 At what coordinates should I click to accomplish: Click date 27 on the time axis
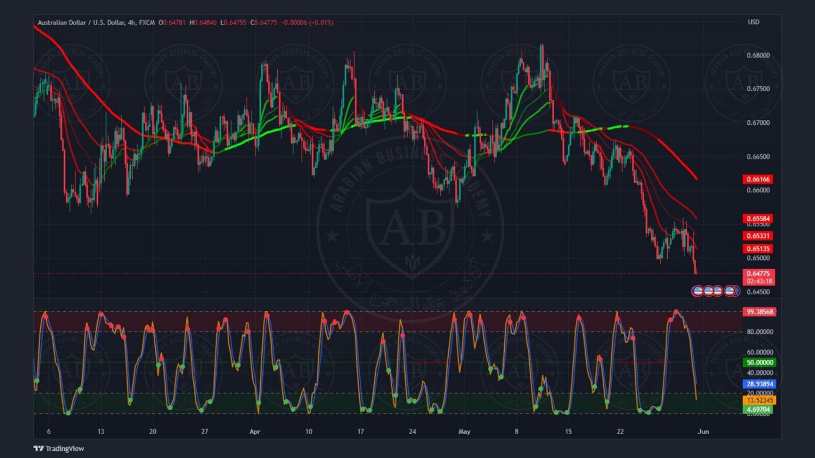pyautogui.click(x=204, y=432)
